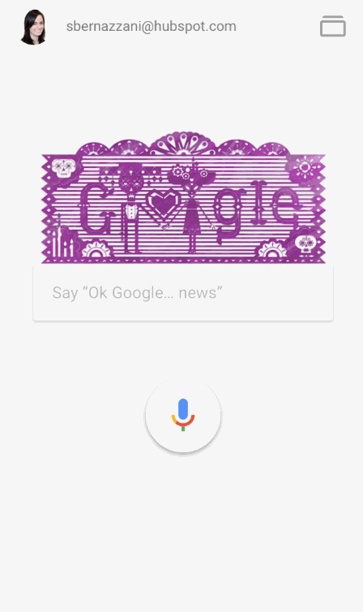Tap the large central fan atop the doodle
Viewport: 363px width, 612px height.
183,144
